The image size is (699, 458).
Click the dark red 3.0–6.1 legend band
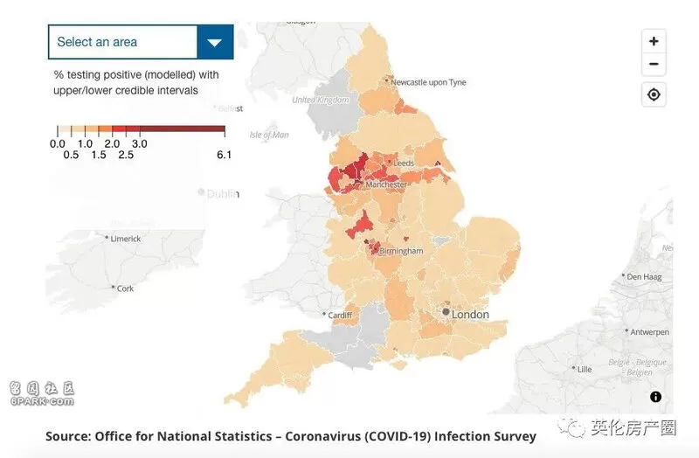[183, 128]
